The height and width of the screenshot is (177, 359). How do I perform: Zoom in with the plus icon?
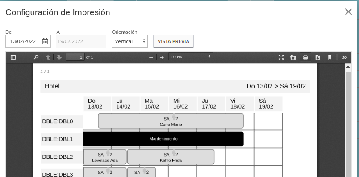162,57
